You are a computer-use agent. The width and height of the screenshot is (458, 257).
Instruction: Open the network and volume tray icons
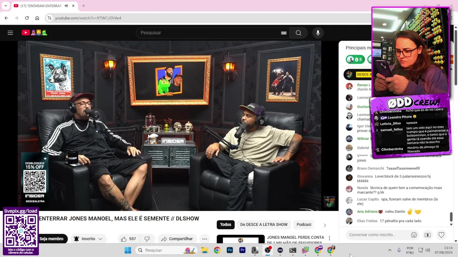click(x=424, y=250)
